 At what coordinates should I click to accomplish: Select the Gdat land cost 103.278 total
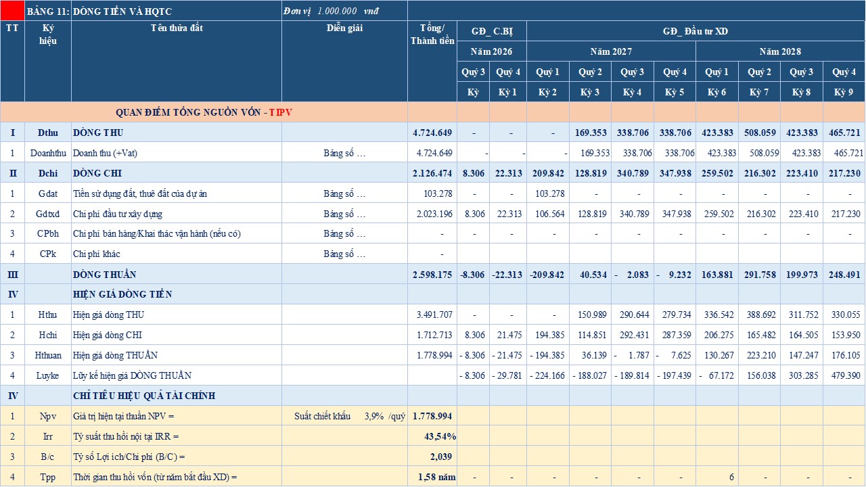(x=432, y=193)
